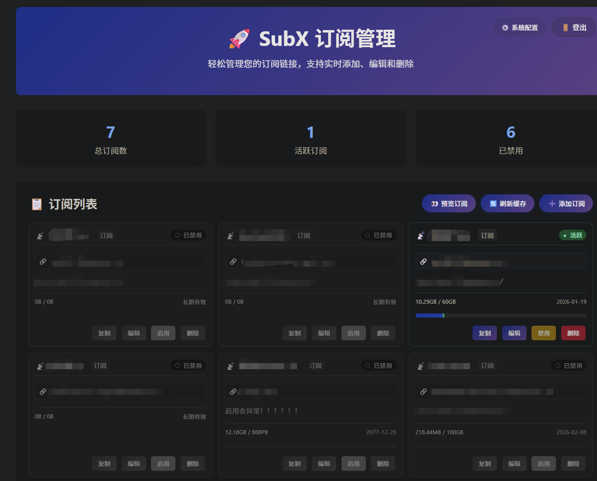Click the satellite icon on the 218.44MB / 100GB card

click(421, 366)
